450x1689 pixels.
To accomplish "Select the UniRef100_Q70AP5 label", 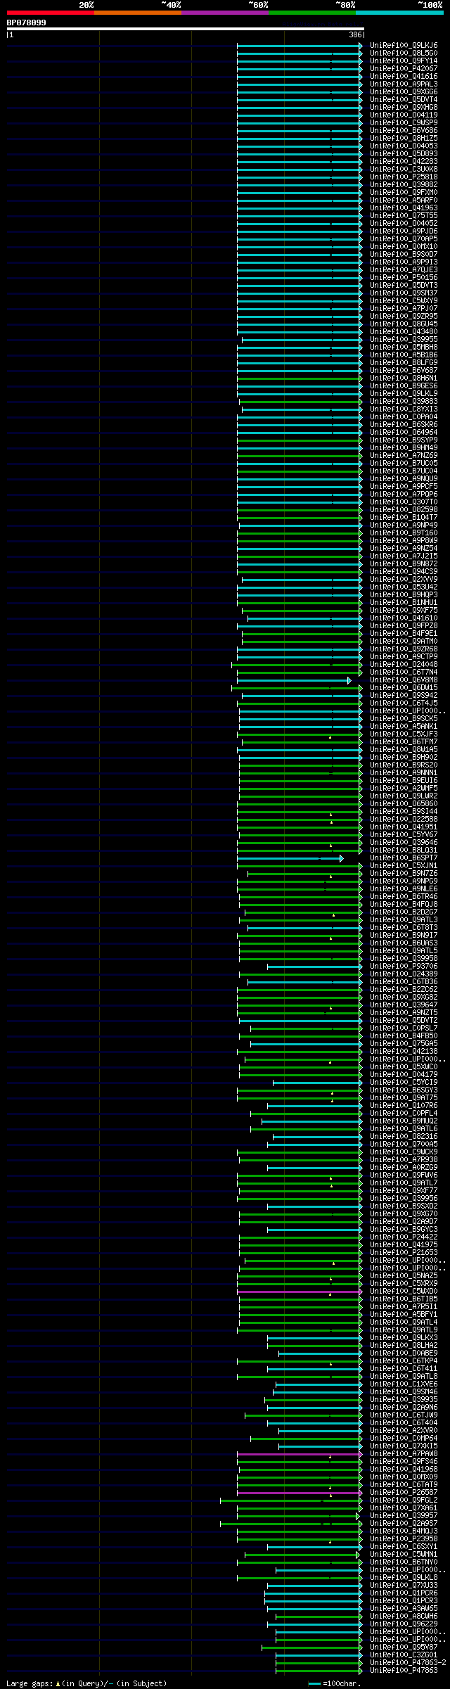I will click(x=404, y=238).
